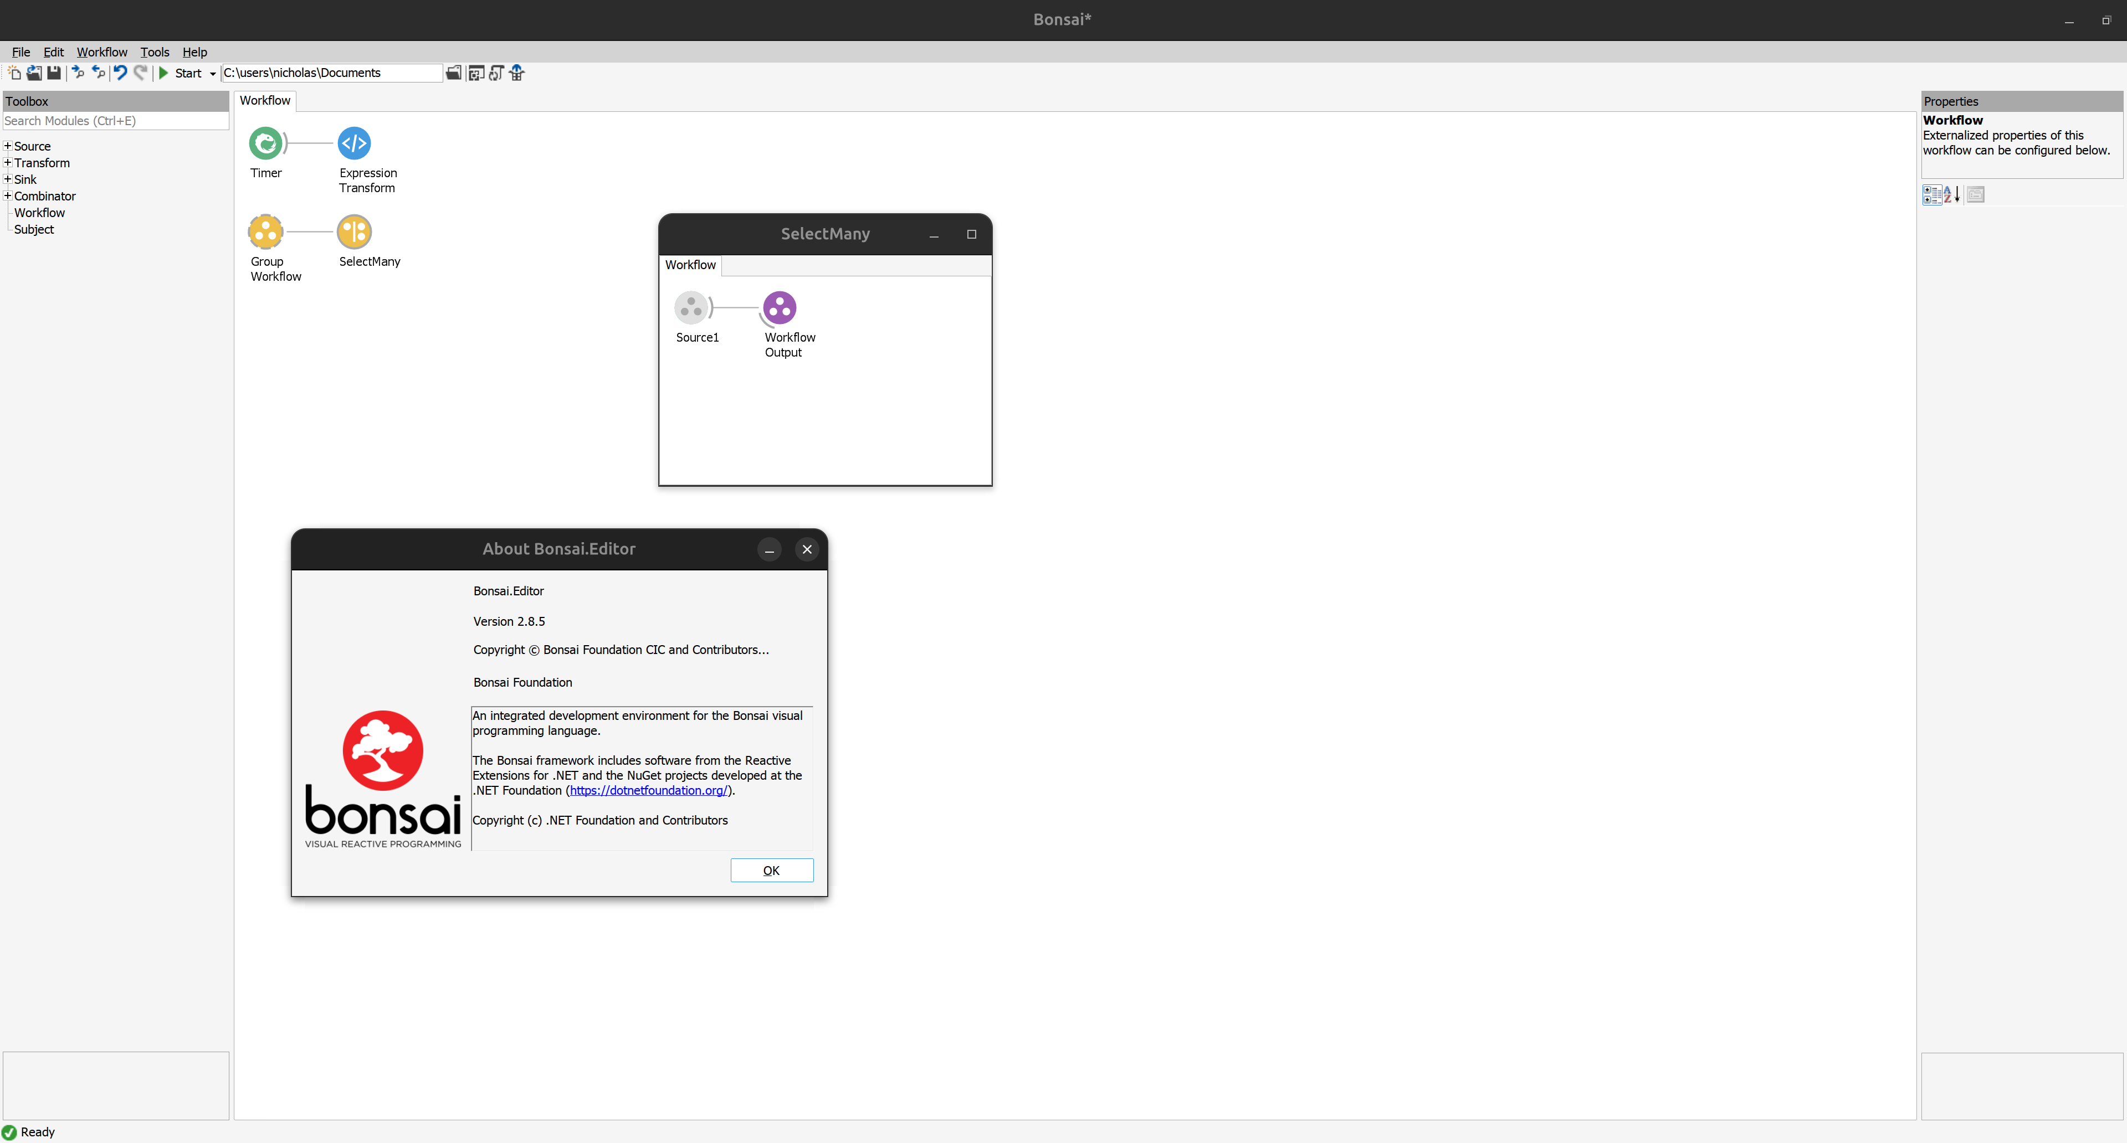2127x1143 pixels.
Task: Undo the last action
Action: pos(121,74)
